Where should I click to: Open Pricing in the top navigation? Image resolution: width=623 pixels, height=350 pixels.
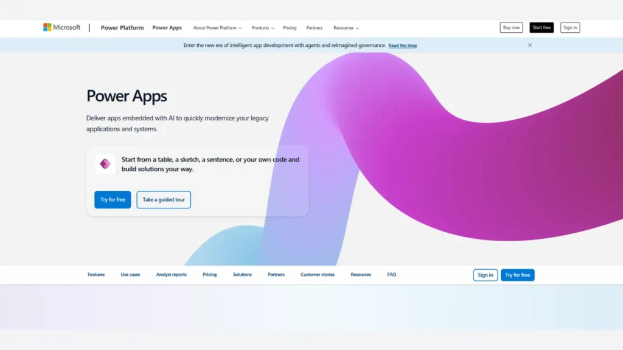[289, 28]
